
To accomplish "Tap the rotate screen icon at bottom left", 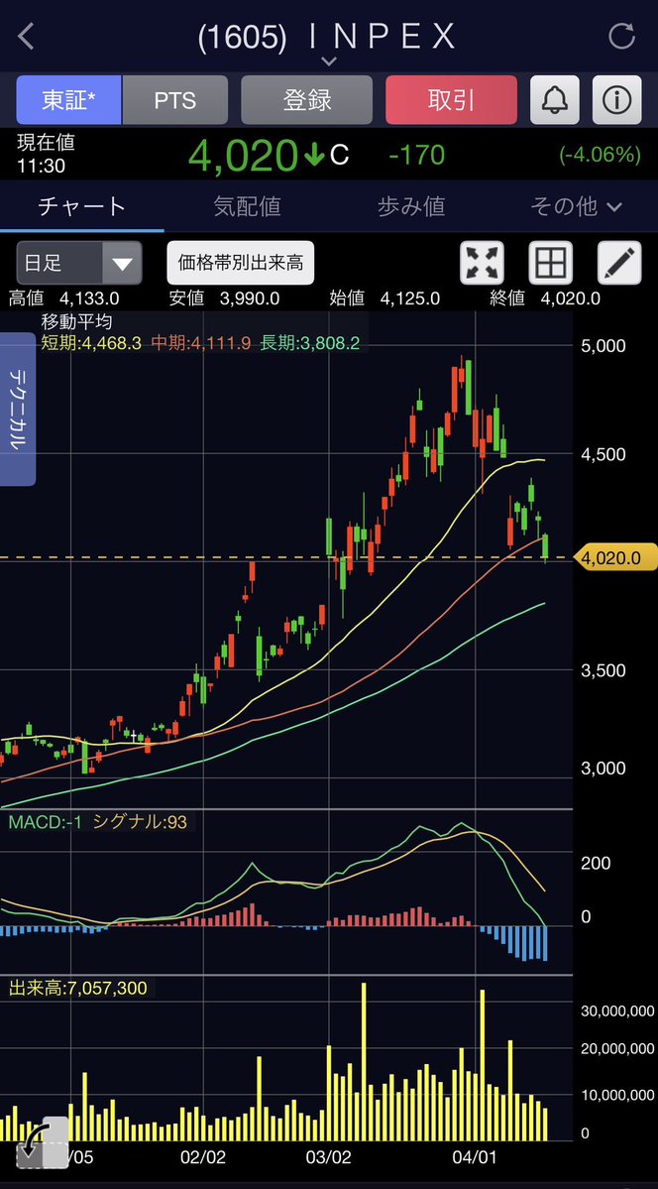I will pos(42,1141).
